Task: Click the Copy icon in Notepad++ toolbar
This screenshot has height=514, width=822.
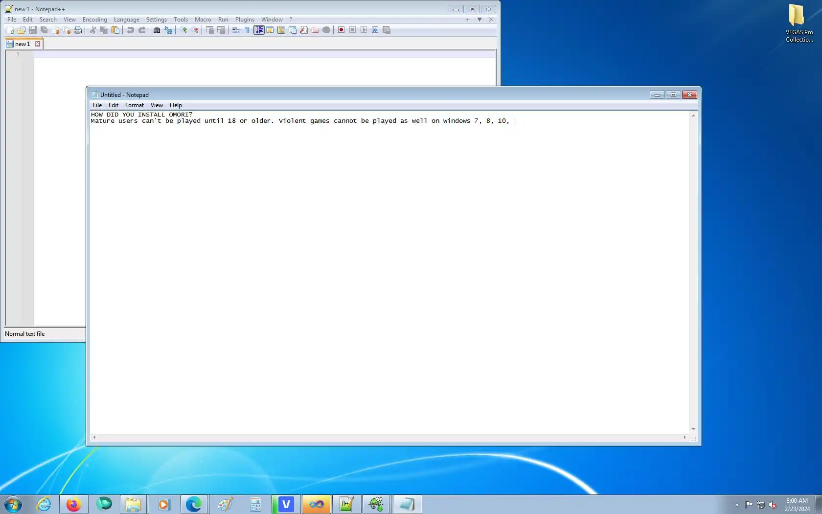Action: coord(104,30)
